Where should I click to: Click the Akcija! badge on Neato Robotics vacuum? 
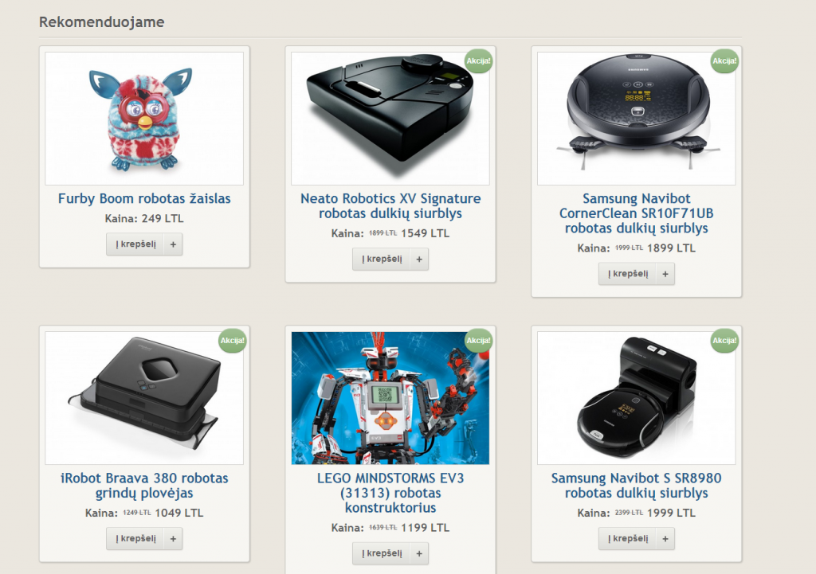pos(478,61)
